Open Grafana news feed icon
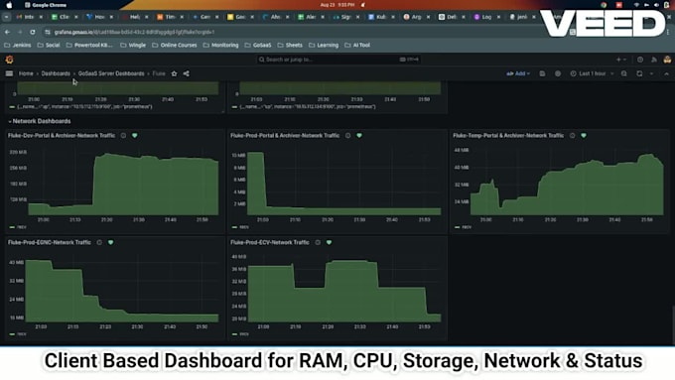Image resolution: width=675 pixels, height=380 pixels. coord(654,60)
